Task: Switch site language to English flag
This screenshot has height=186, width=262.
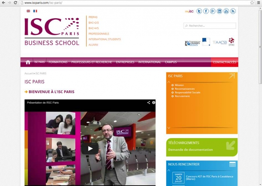Action: click(x=28, y=11)
